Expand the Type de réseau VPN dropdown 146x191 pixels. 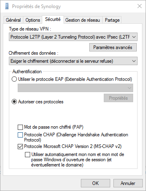coord(73,37)
